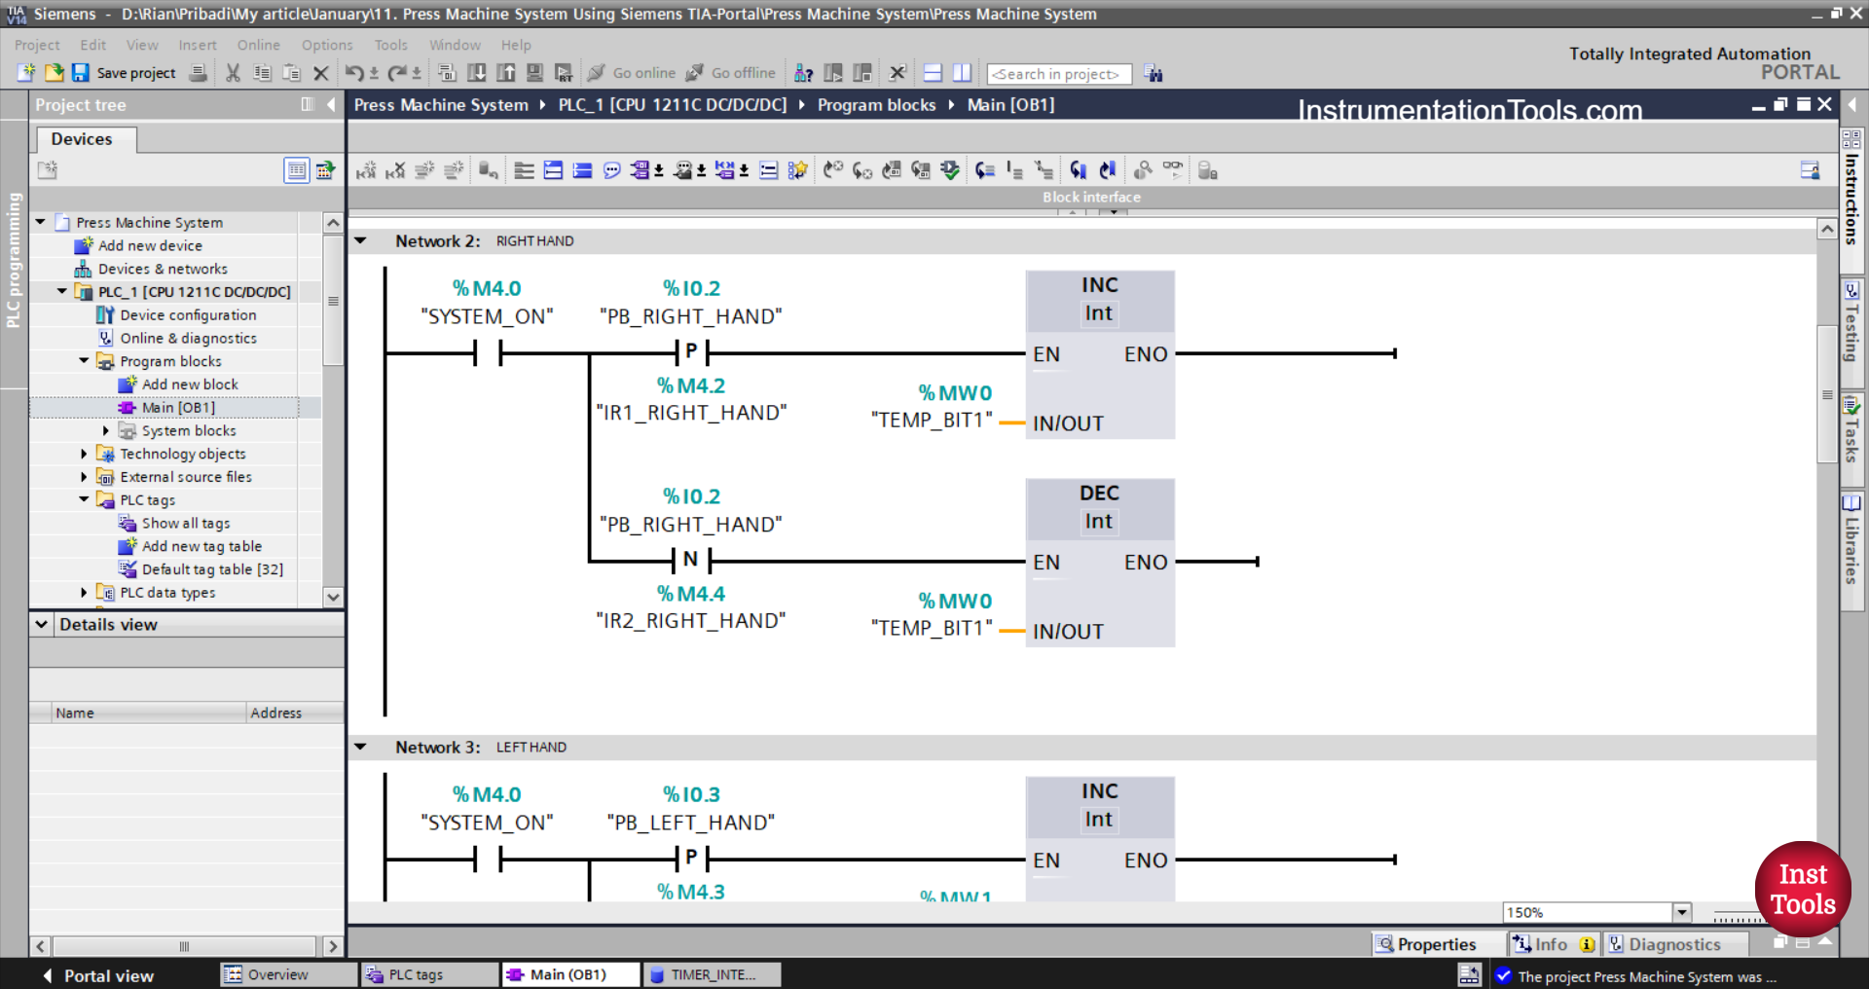Click the binoculars icon beside project search
Viewport: 1869px width, 989px height.
pyautogui.click(x=1154, y=74)
